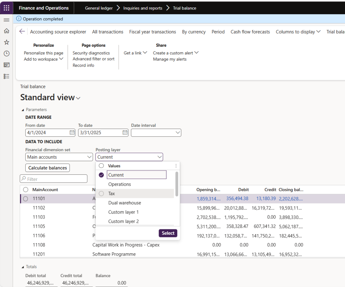This screenshot has height=287, width=345.
Task: Select main account 11102 row
Action: 39,208
